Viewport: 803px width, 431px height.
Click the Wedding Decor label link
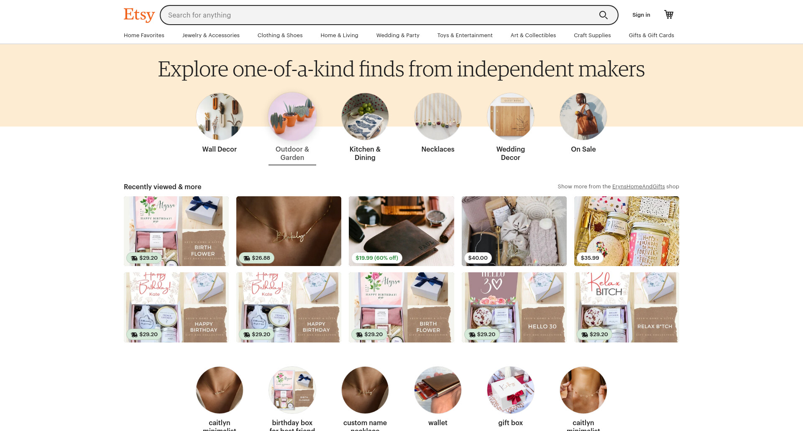511,153
